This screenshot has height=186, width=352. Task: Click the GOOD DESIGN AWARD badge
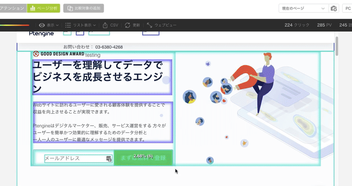tap(59, 54)
